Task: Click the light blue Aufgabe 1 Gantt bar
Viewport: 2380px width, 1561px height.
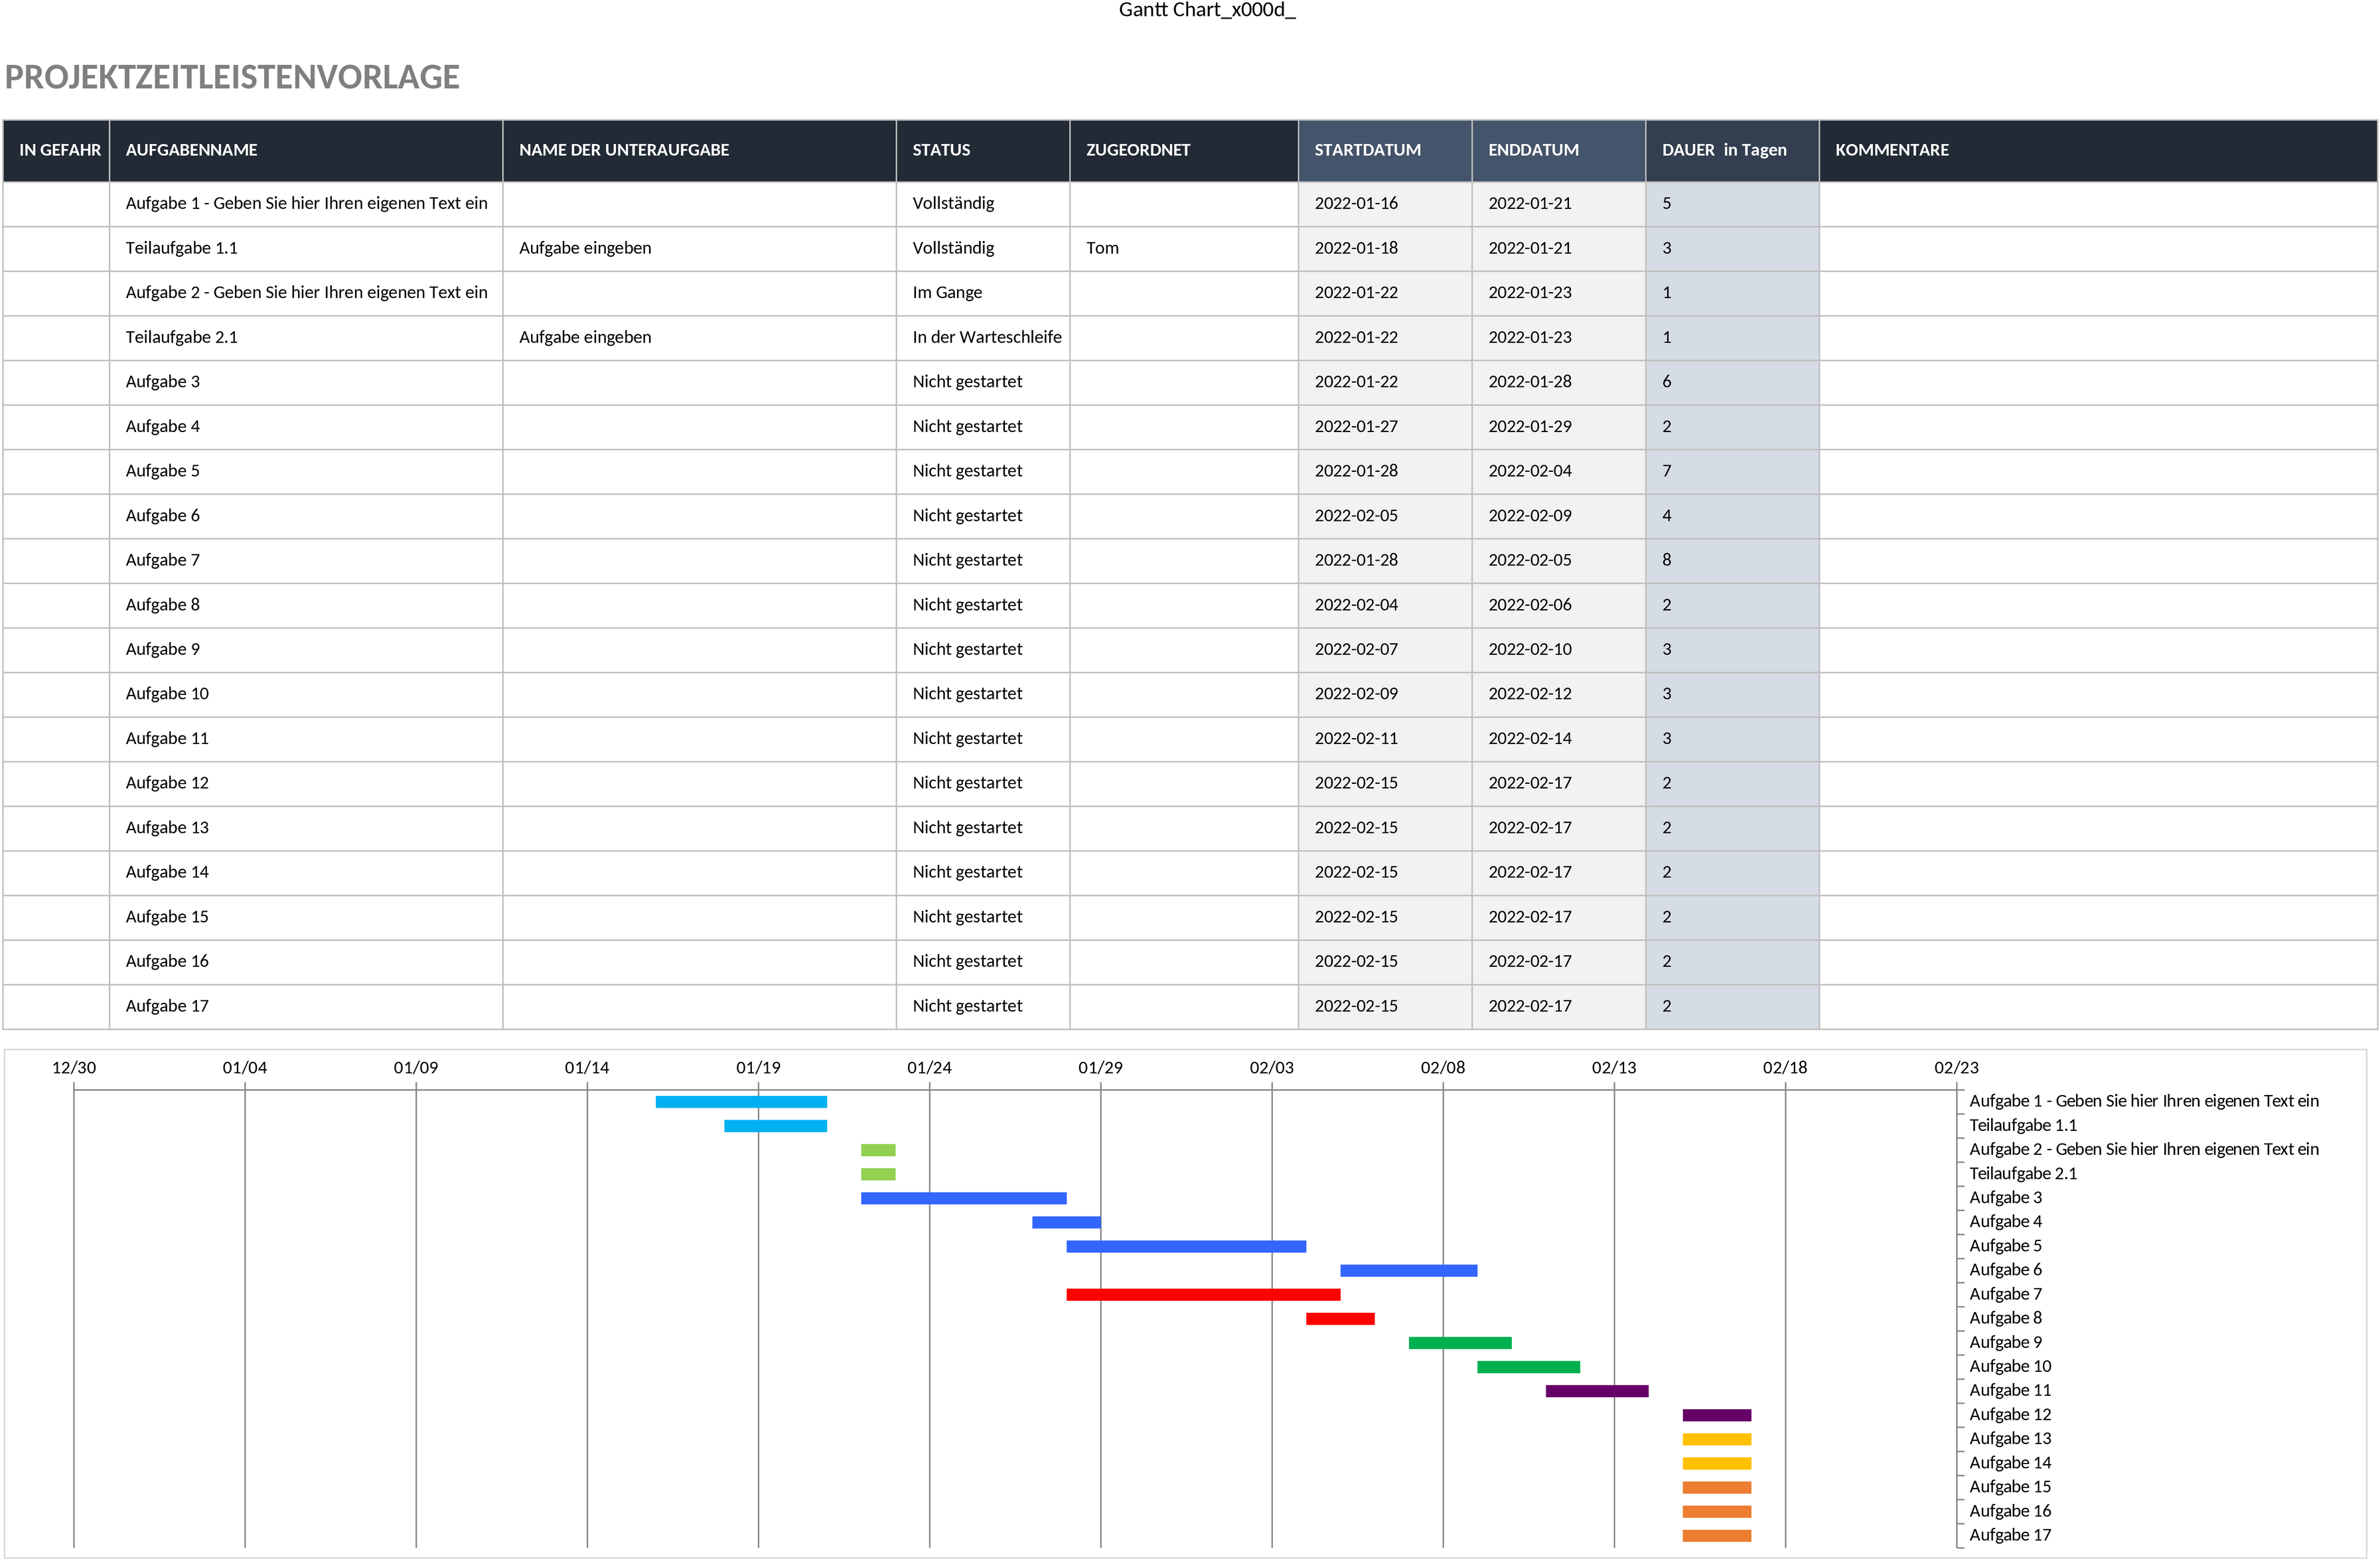Action: click(x=741, y=1102)
